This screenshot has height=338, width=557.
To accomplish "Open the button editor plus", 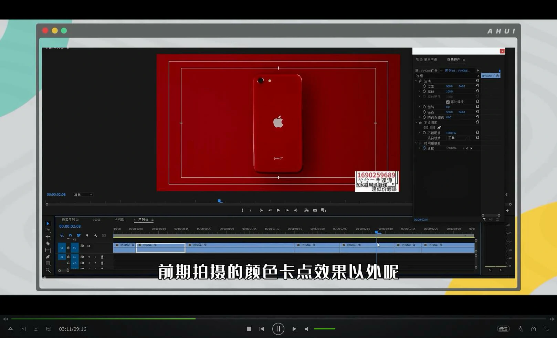I will click(x=507, y=211).
